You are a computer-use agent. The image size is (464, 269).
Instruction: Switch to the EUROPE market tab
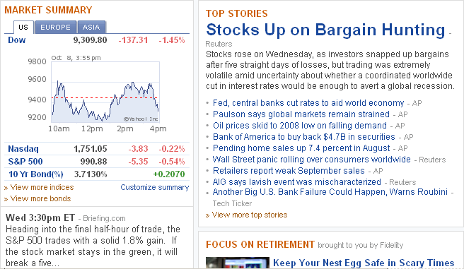click(x=56, y=27)
